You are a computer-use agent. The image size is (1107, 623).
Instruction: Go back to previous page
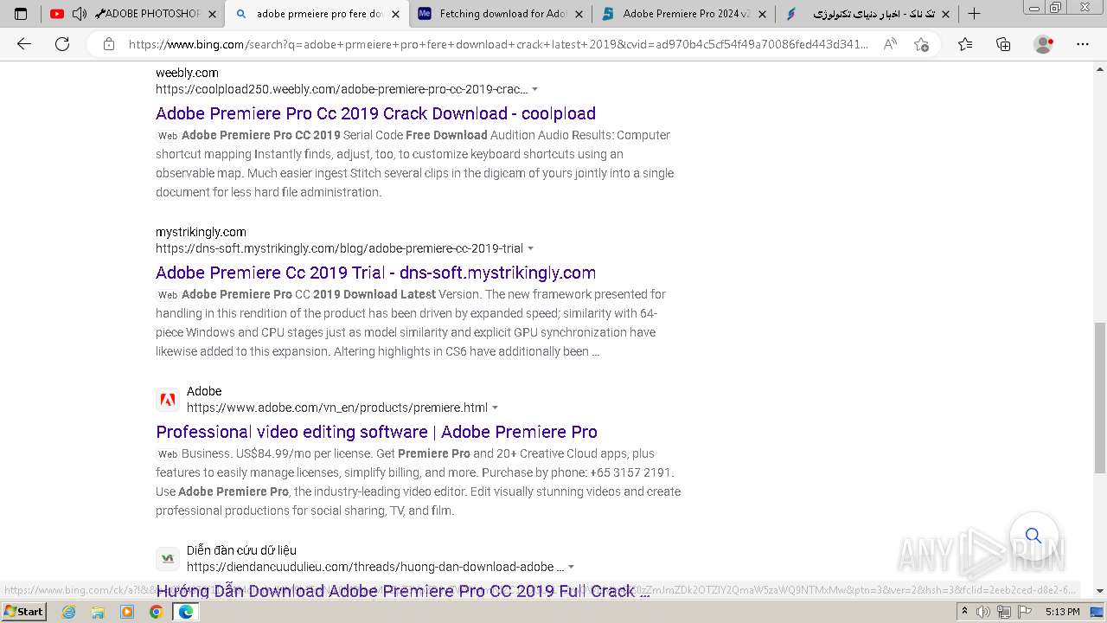pyautogui.click(x=24, y=44)
